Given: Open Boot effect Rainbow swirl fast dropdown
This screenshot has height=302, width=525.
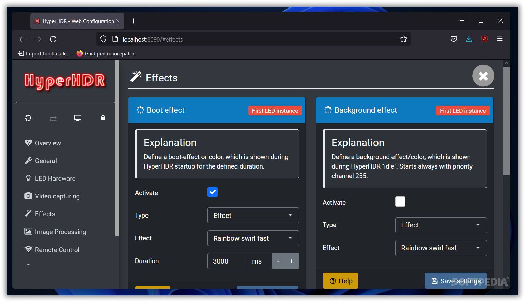Looking at the screenshot, I should click(x=253, y=238).
